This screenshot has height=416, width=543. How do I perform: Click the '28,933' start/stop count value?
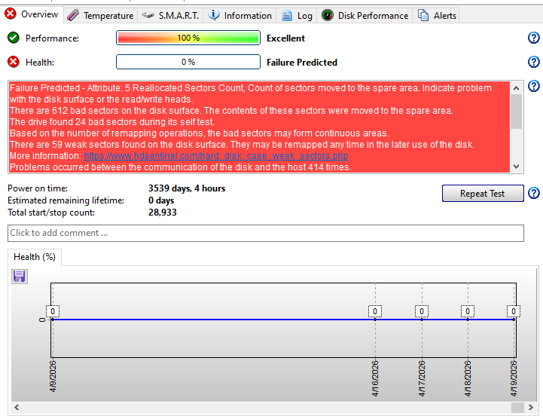tap(163, 213)
